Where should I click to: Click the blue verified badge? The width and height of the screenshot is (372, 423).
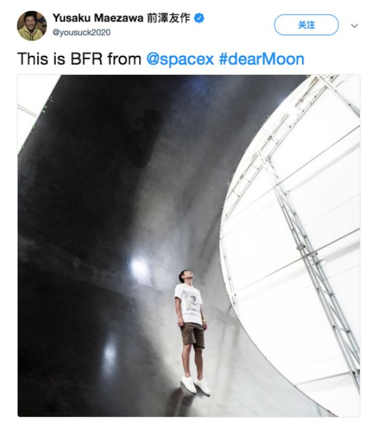[x=199, y=18]
